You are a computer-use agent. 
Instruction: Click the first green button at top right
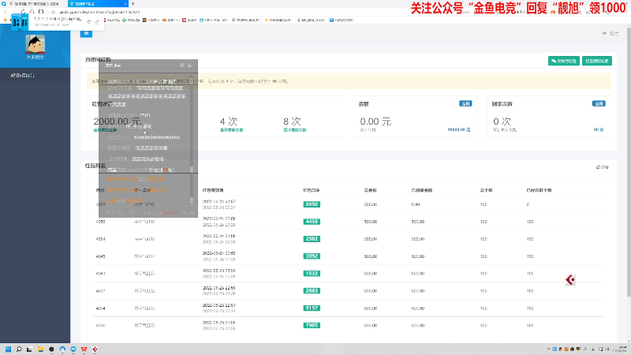tap(563, 61)
